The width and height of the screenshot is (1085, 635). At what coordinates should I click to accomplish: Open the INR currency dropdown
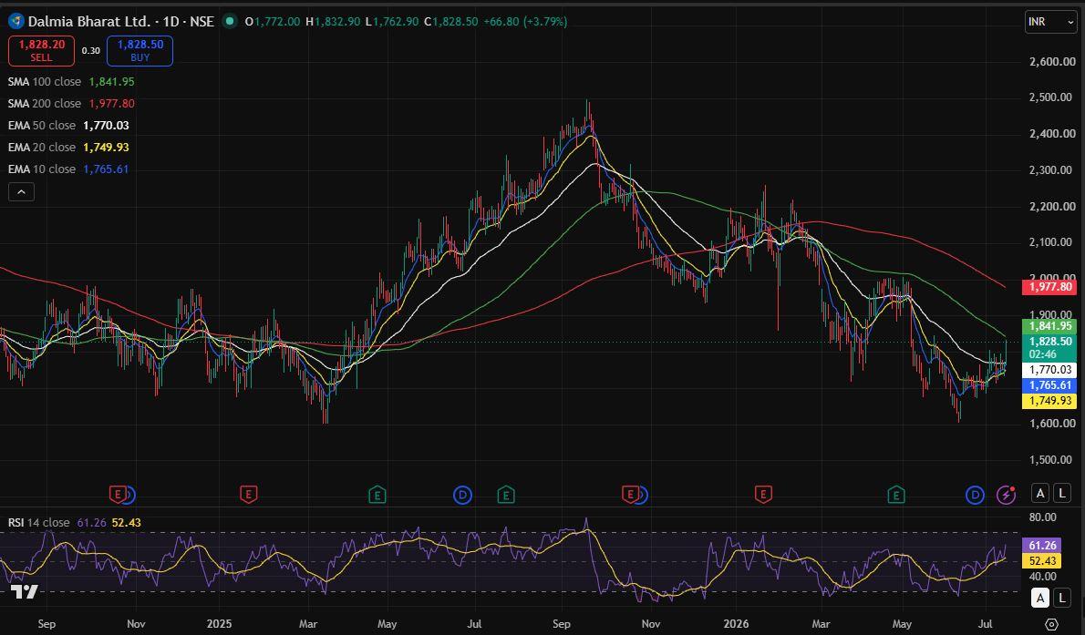[1051, 22]
